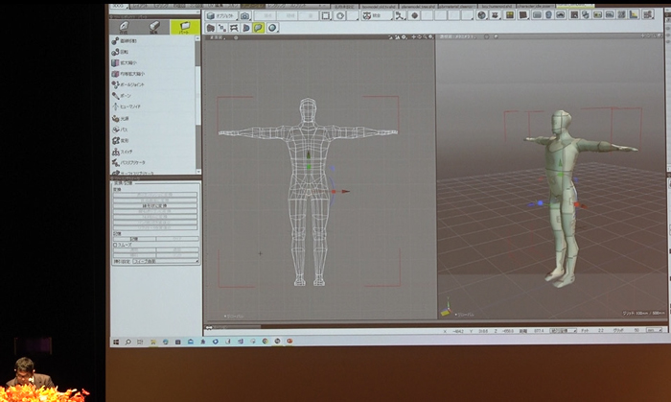Screen dimensions: 671x402
Task: Select the Switch joint tool
Action: (x=127, y=151)
